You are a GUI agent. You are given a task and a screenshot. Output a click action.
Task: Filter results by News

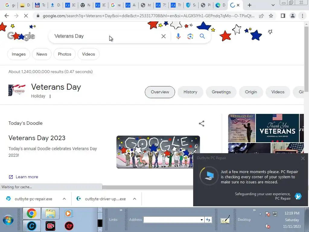tap(42, 54)
